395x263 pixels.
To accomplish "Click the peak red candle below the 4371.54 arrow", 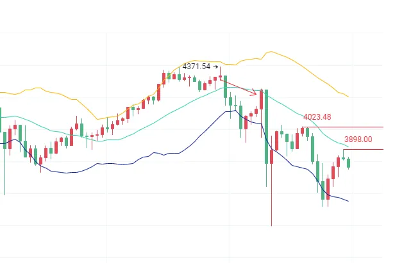I will tap(220, 77).
